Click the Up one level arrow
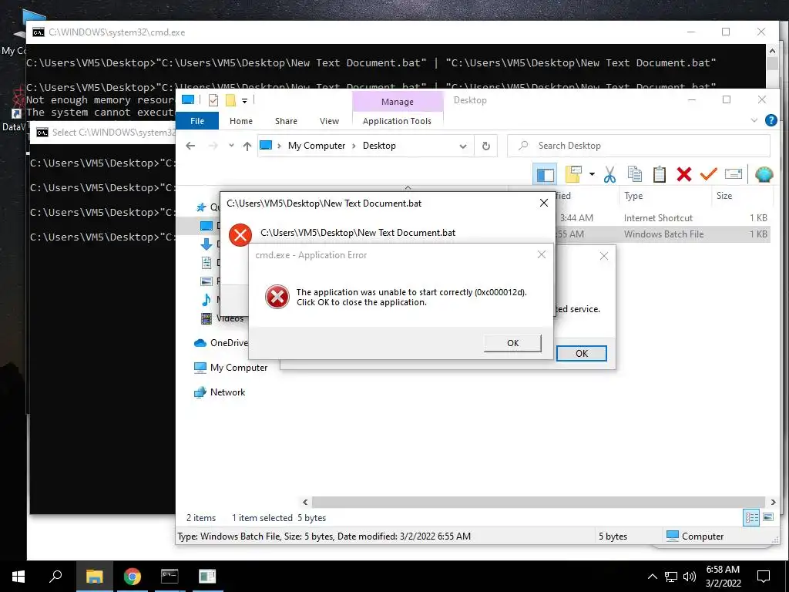 tap(247, 146)
